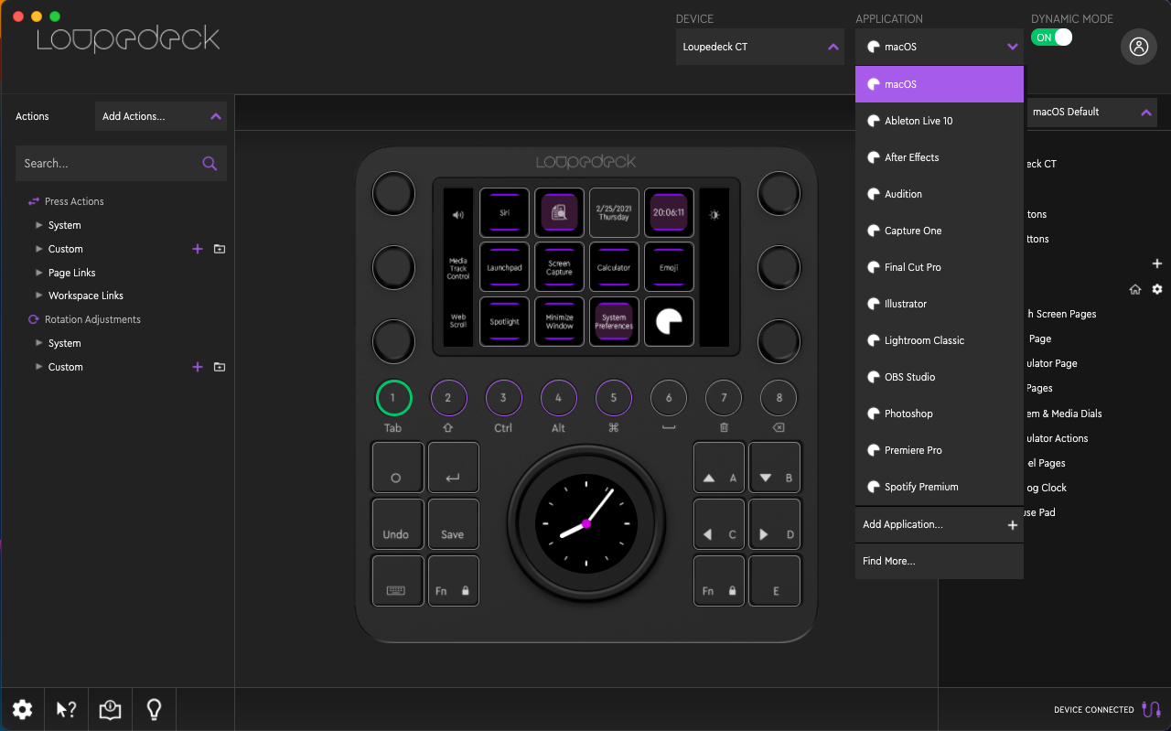Click the Screen Capture touch button

point(559,267)
